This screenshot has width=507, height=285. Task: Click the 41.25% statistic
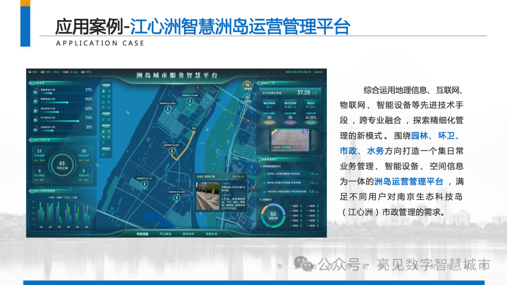click(x=311, y=118)
